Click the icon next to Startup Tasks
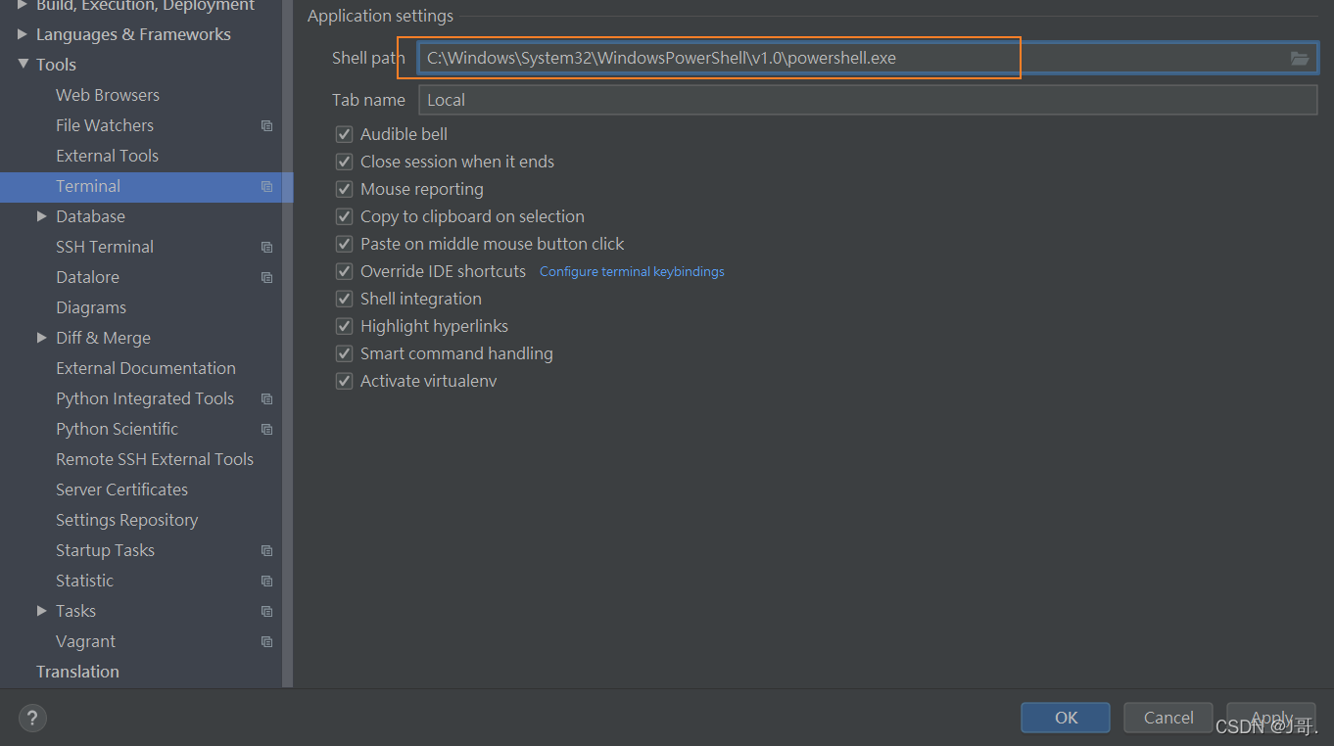 point(266,550)
